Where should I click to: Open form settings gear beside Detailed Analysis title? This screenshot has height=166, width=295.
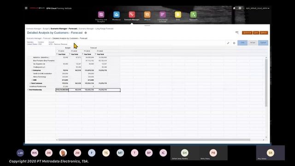coord(86,33)
